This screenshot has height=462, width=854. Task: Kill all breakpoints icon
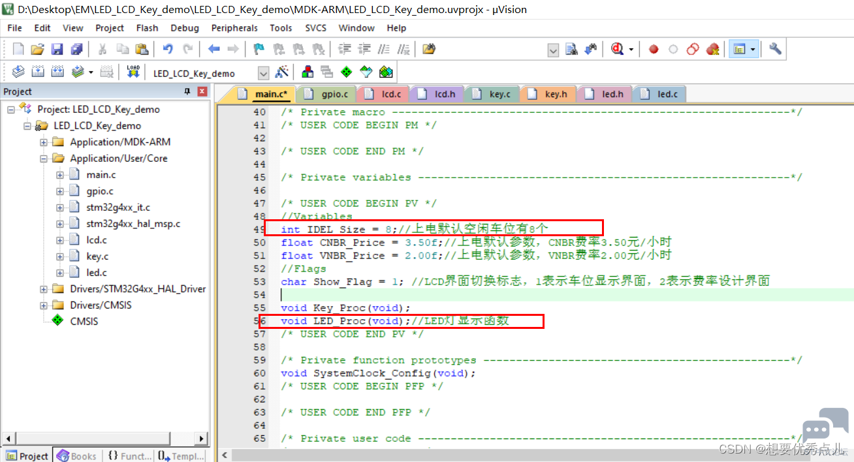[712, 49]
